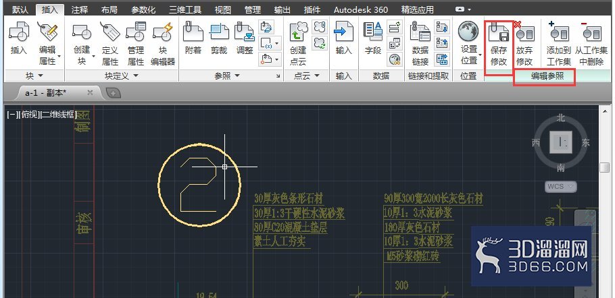Click the [-] viewport control

click(12, 115)
